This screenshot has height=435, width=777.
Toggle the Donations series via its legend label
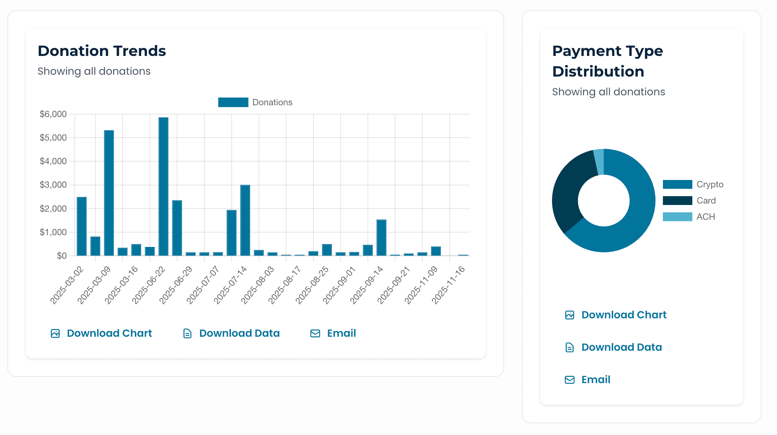[x=272, y=102]
